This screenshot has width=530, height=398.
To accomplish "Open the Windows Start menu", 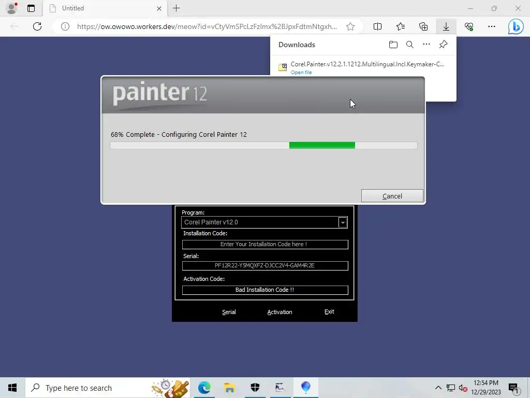I will [x=12, y=388].
